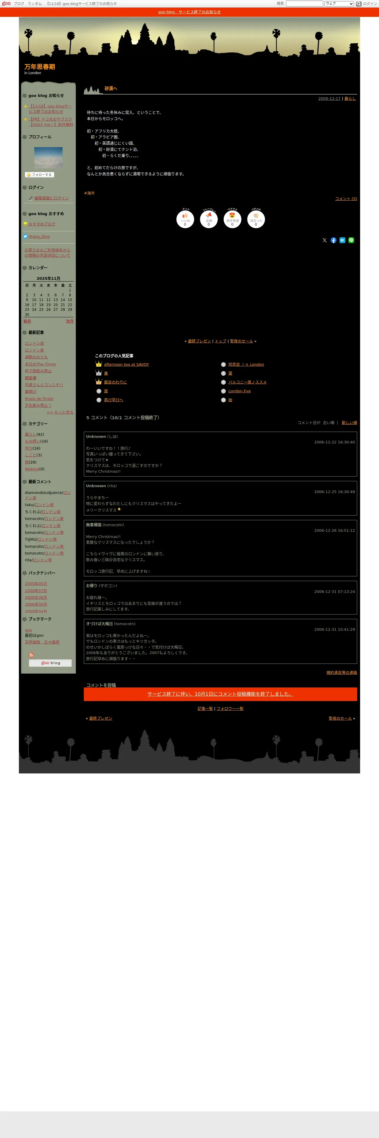Open the ウェブ search scope dropdown
379x1138 pixels.
pyautogui.click(x=339, y=4)
